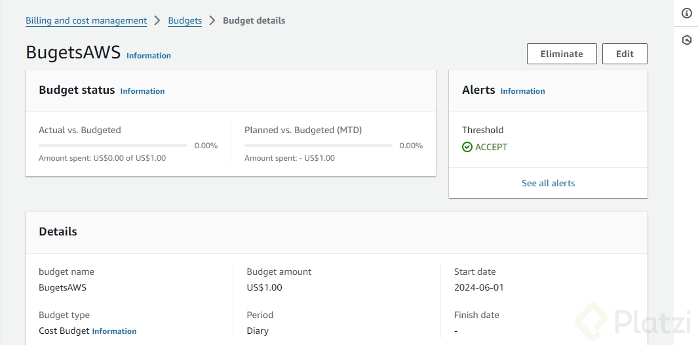
Task: Click the green ACCEPT check icon
Action: [467, 148]
